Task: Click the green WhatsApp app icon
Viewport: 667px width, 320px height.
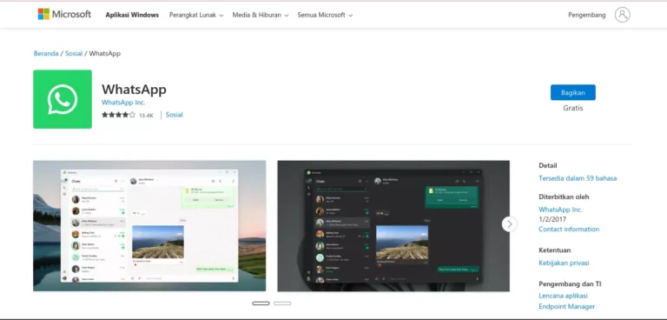Action: pos(63,99)
